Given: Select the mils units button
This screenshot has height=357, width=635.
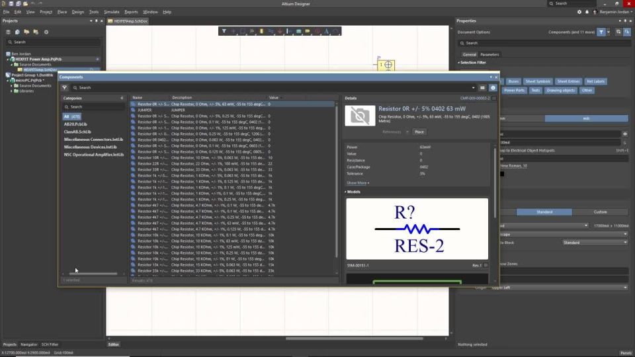Looking at the screenshot, I should point(586,118).
